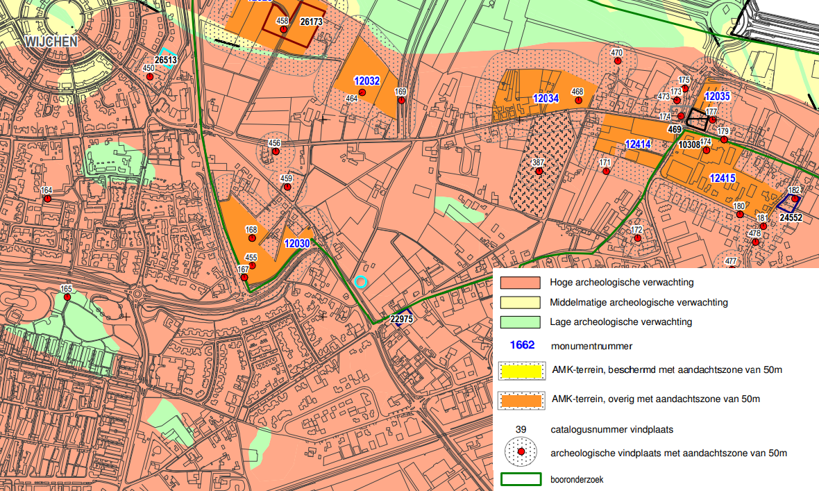Open monument number 12032

[x=366, y=81]
